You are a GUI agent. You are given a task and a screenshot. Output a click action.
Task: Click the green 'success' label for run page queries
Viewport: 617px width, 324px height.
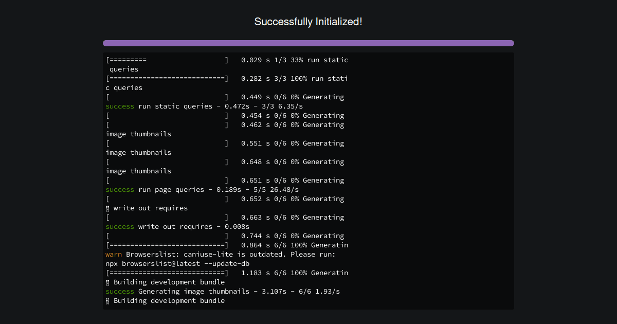pyautogui.click(x=120, y=189)
